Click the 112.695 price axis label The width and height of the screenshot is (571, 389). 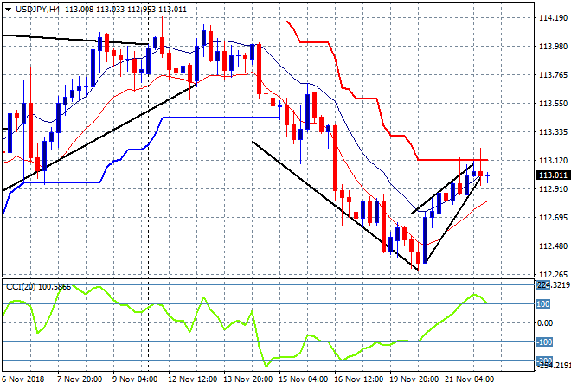(x=553, y=218)
